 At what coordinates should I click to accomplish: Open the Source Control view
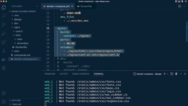pyautogui.click(x=4, y=25)
